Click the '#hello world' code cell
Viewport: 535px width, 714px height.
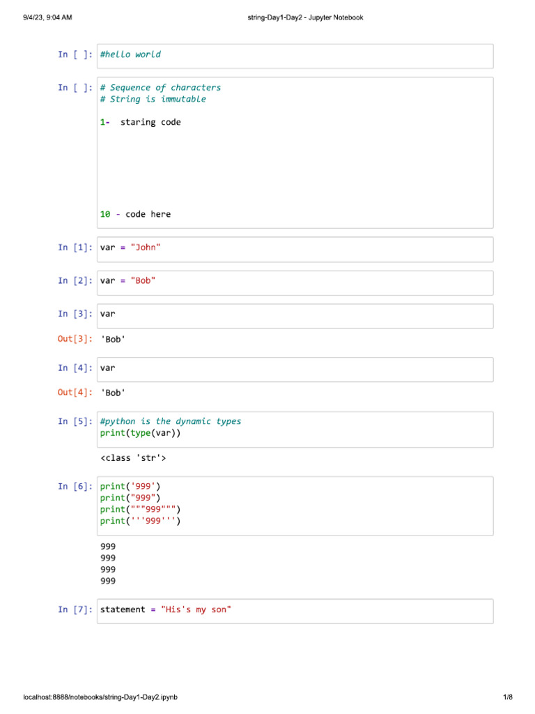coord(295,55)
